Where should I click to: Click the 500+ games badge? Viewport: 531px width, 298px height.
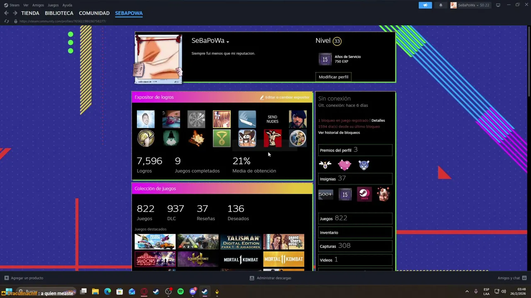point(326,194)
